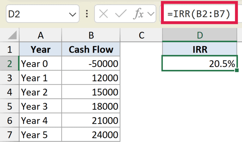Image resolution: width=242 pixels, height=142 pixels.
Task: Select column B header
Action: tap(91, 35)
